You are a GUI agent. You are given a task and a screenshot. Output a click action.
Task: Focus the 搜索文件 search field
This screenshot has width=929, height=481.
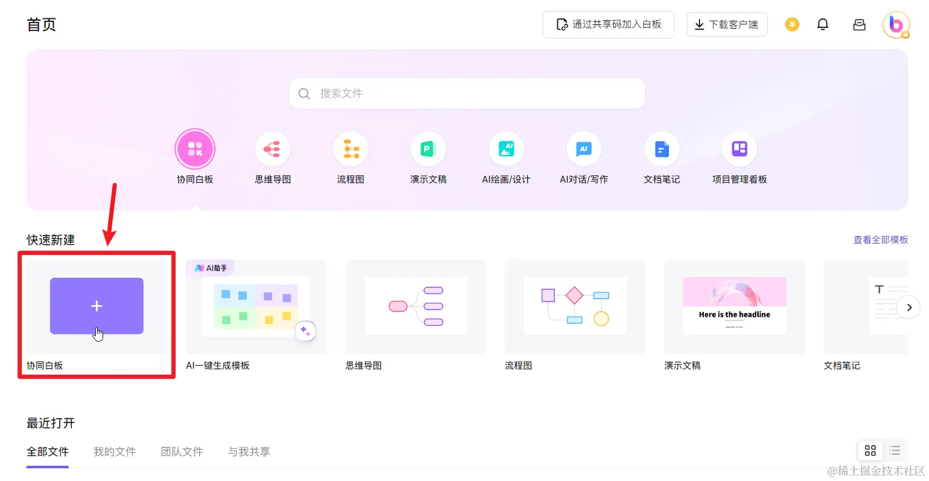click(467, 93)
